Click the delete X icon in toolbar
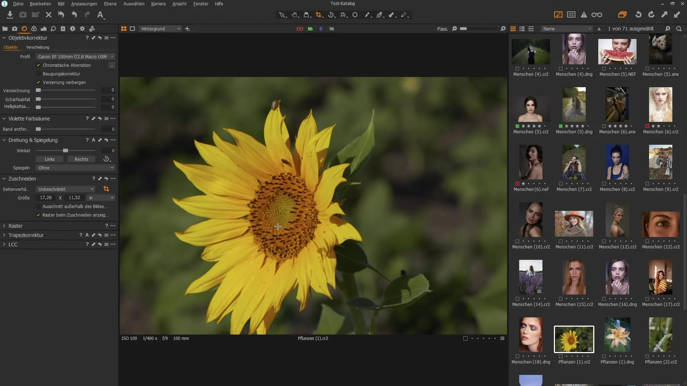Viewport: 687px width, 386px height. click(x=49, y=15)
